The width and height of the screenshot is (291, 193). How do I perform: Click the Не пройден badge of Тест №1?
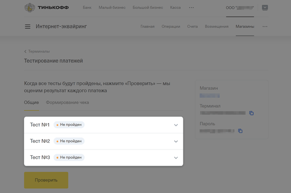coord(69,125)
